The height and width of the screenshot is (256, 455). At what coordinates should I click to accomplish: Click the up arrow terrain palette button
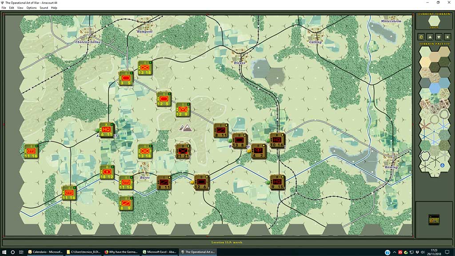430,37
